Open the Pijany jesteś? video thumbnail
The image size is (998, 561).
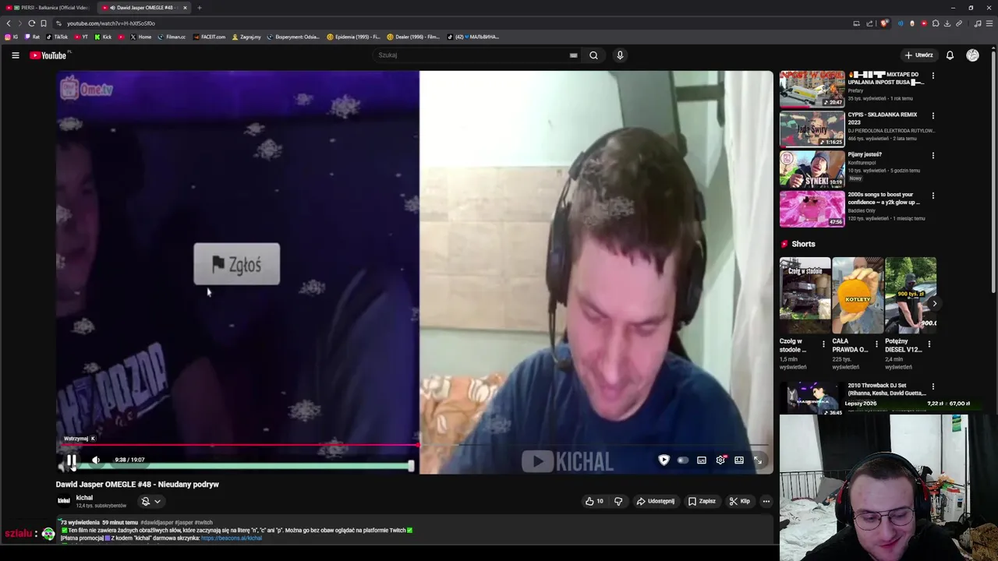(x=812, y=168)
